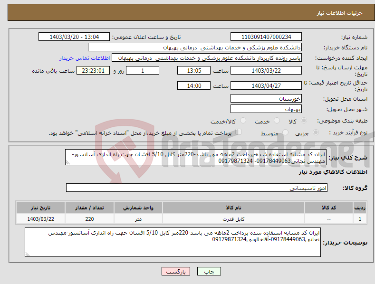Click the تاریخ نیاز column header

click(40, 208)
